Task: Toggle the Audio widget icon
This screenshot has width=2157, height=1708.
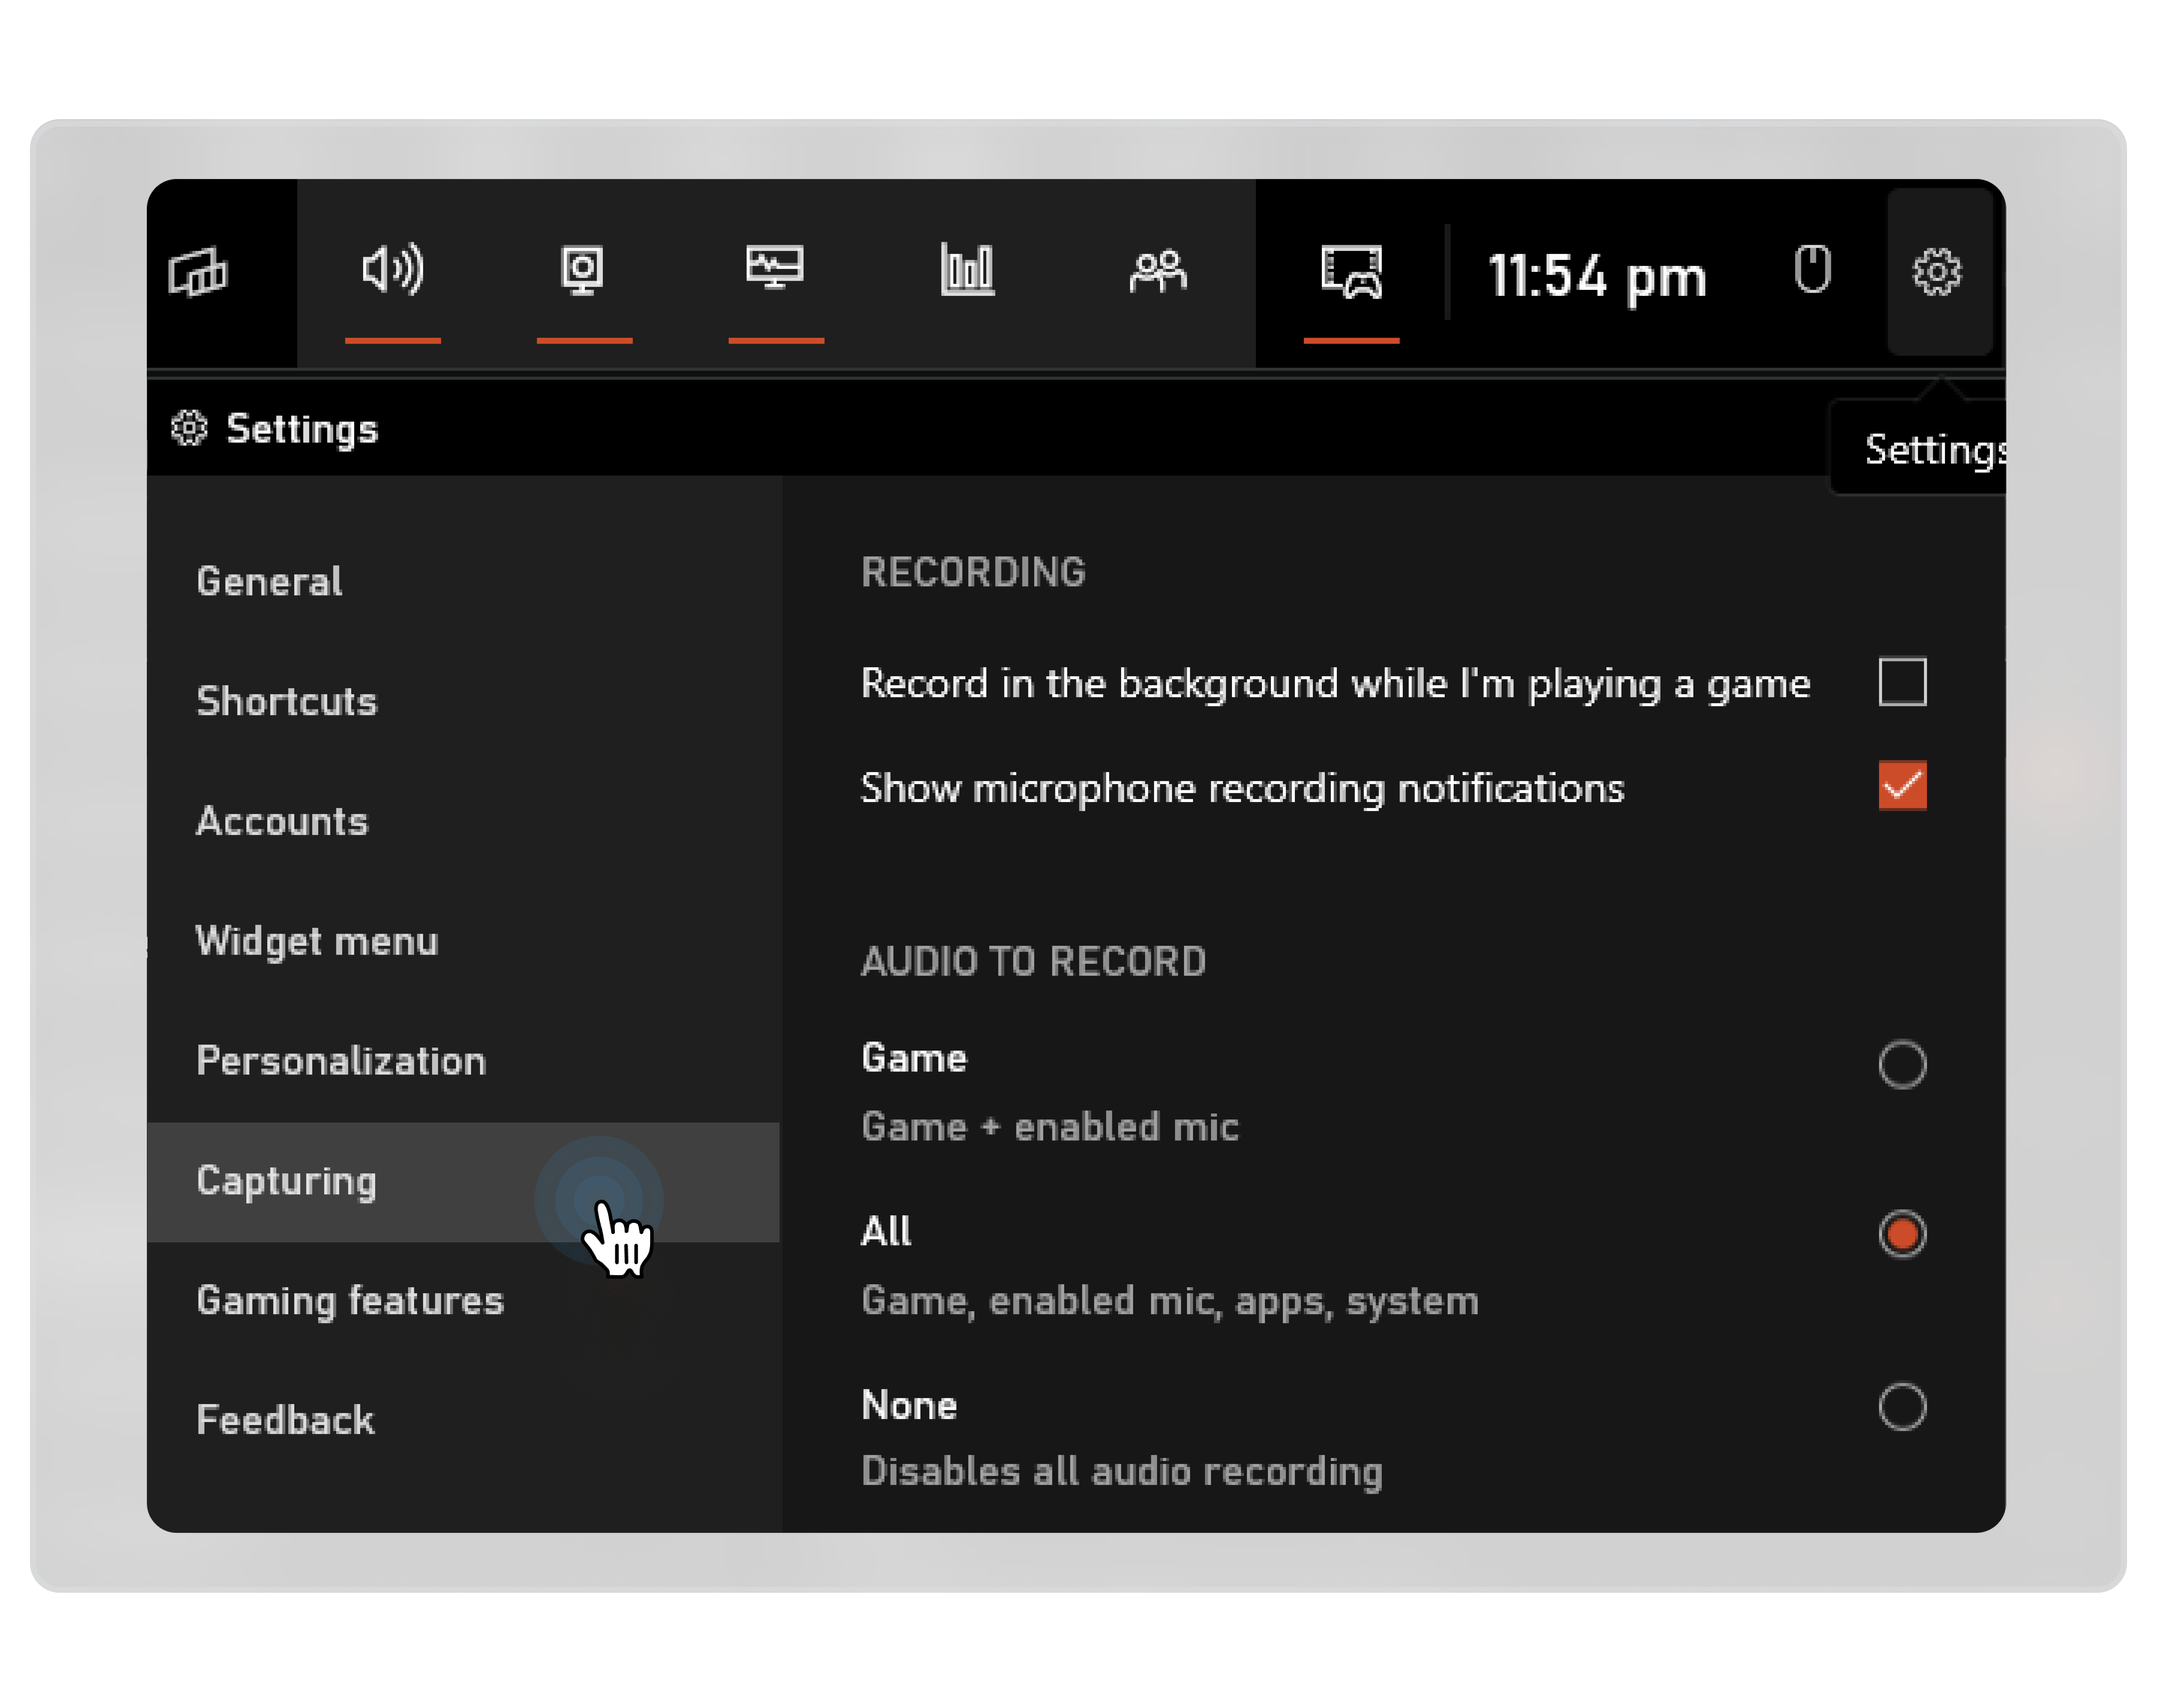Action: click(x=392, y=270)
